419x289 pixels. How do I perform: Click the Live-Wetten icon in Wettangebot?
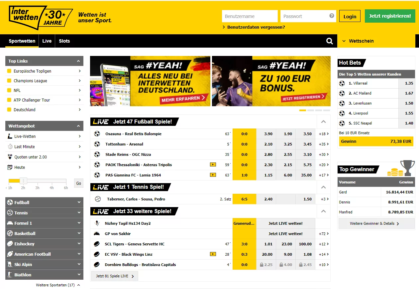point(10,137)
